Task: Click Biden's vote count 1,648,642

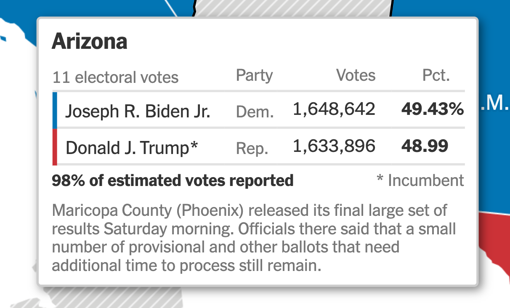Action: [x=334, y=109]
